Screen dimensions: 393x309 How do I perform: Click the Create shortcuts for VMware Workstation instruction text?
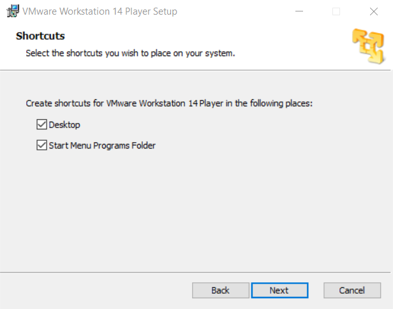(x=169, y=103)
